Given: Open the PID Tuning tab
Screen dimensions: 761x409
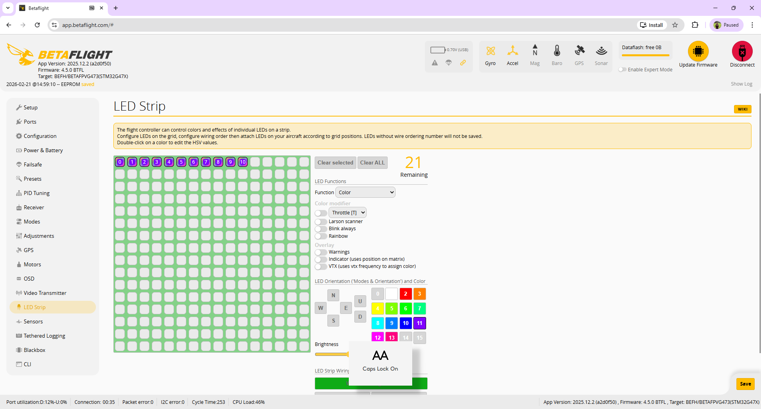Looking at the screenshot, I should [36, 193].
